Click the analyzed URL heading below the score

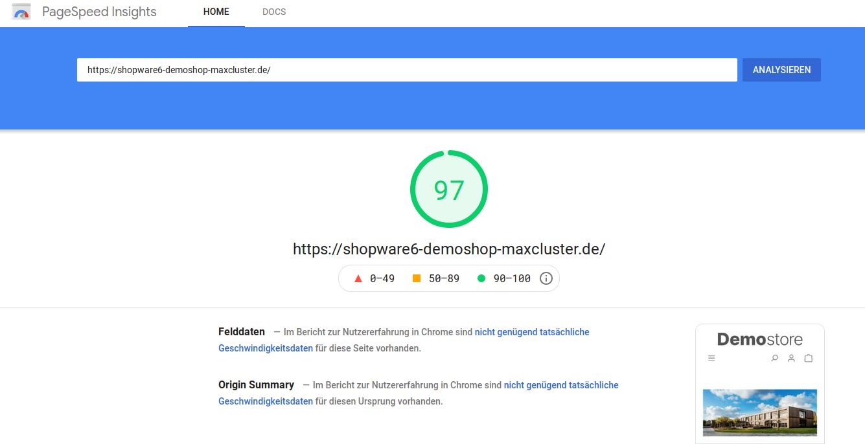pos(449,249)
